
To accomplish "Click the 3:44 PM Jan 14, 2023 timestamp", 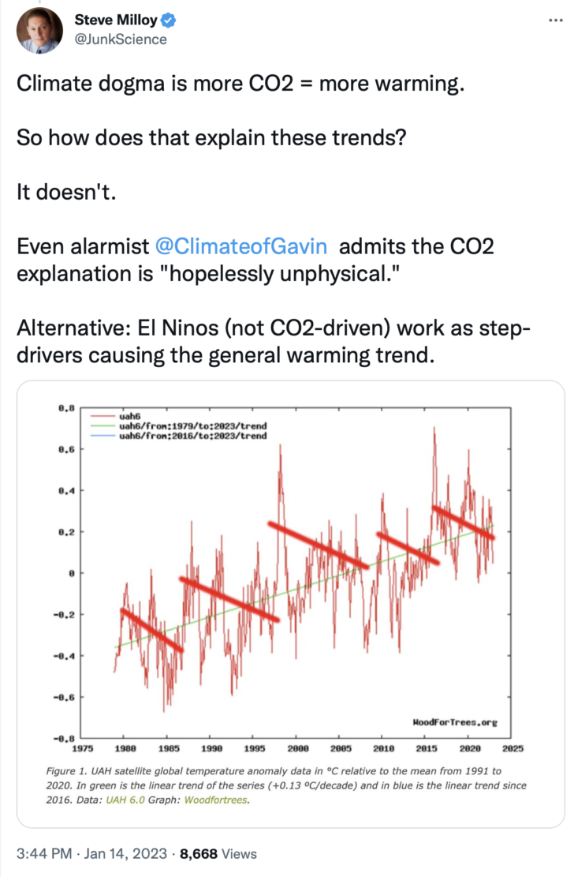I will pos(91,853).
